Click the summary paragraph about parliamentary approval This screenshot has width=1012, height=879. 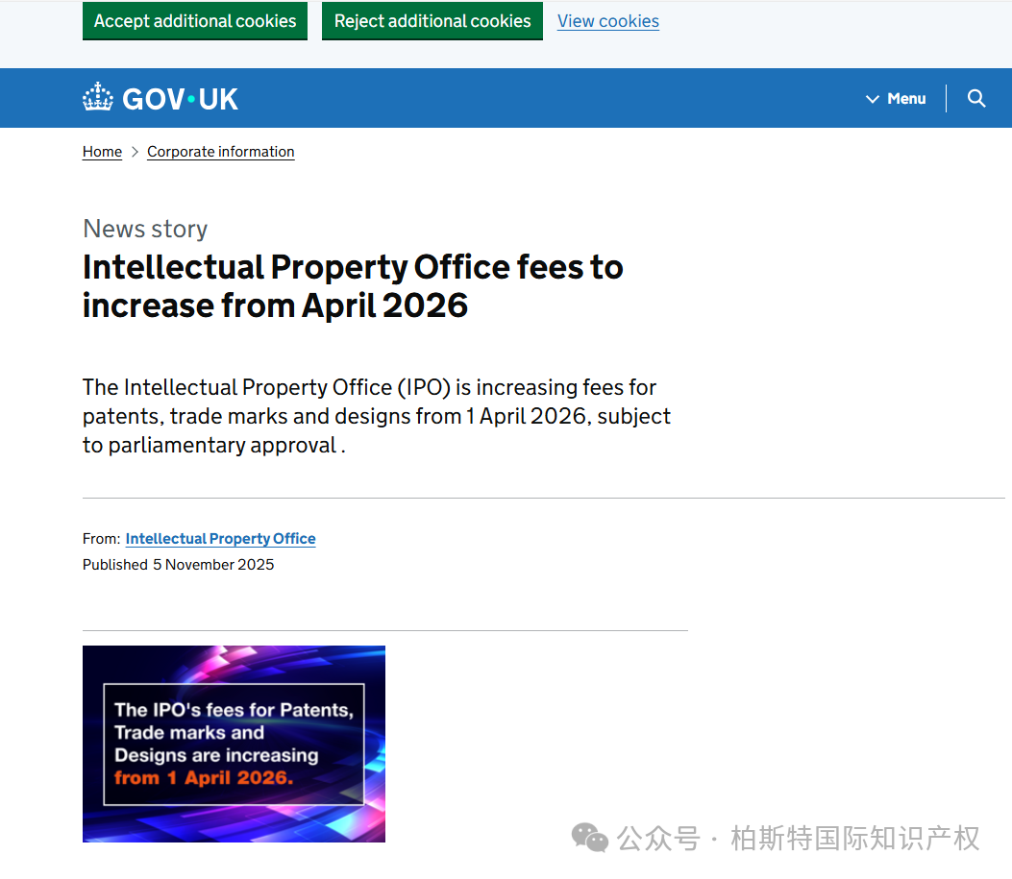click(x=377, y=416)
